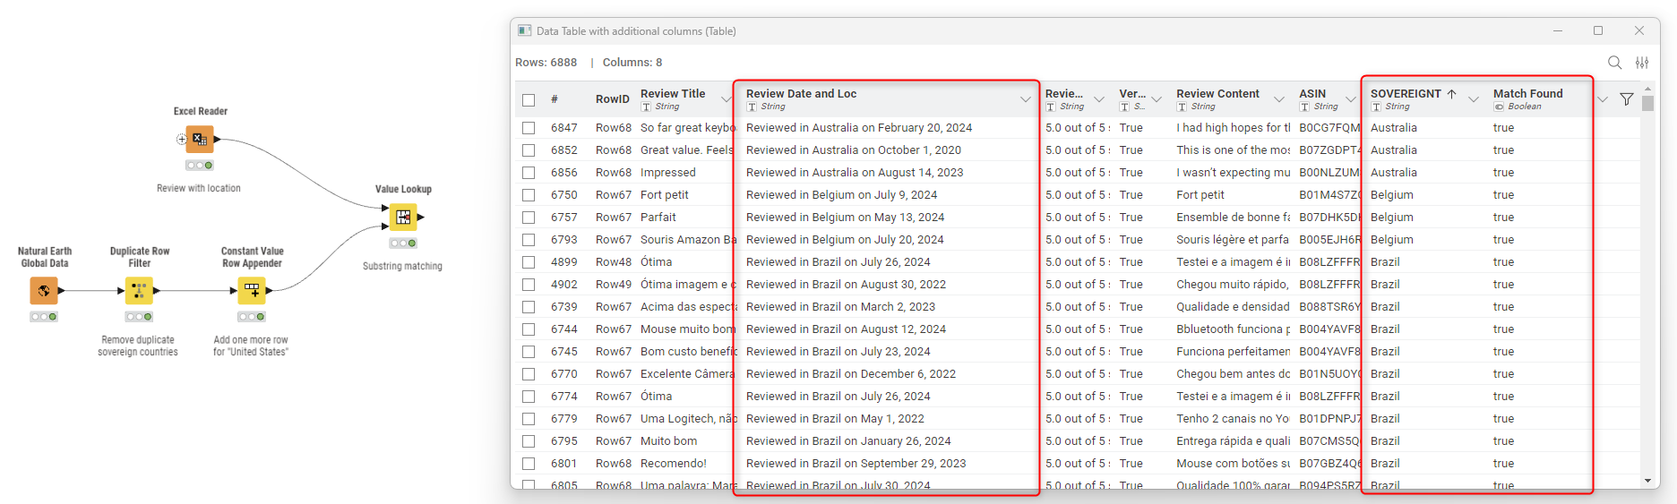Open the SOVEREIGNT column dropdown arrow
This screenshot has width=1677, height=504.
click(x=1474, y=99)
